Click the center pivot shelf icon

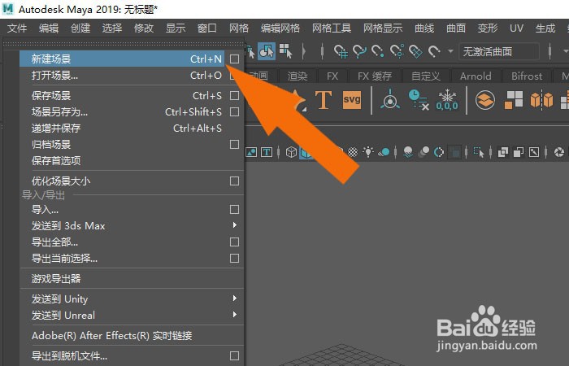click(389, 99)
